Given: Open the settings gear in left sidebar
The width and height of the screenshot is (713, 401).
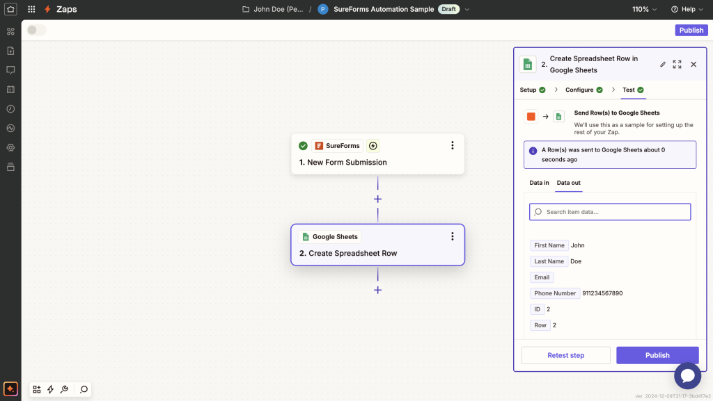Looking at the screenshot, I should pyautogui.click(x=10, y=147).
